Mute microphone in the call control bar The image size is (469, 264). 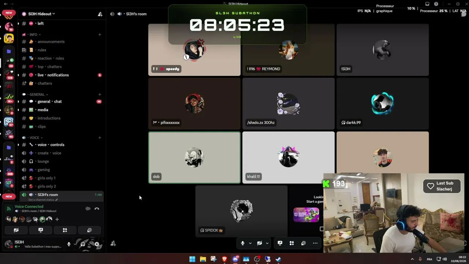click(x=243, y=243)
